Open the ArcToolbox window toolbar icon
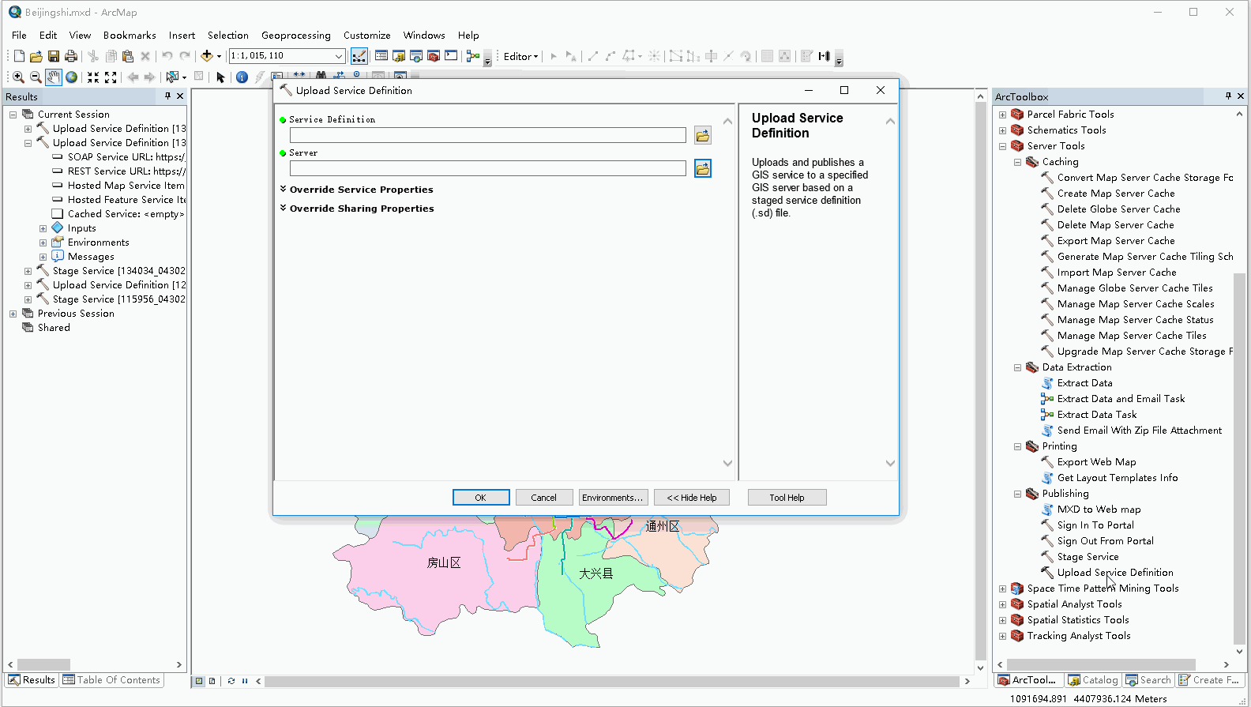Image resolution: width=1251 pixels, height=707 pixels. click(434, 56)
